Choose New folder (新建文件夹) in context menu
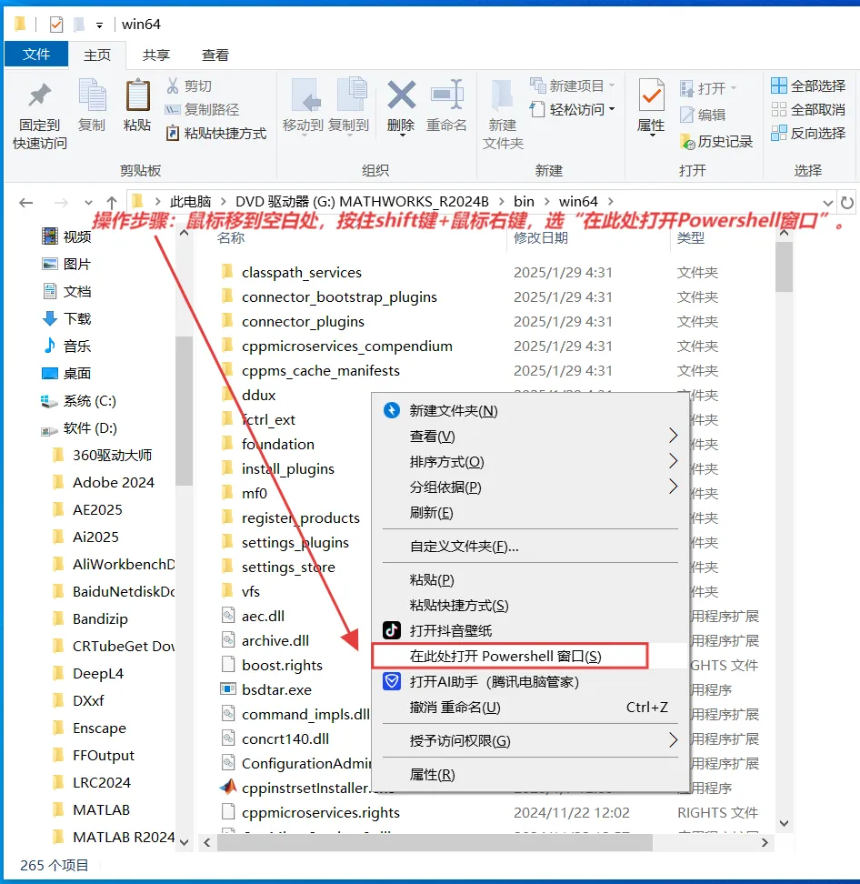 coord(530,410)
